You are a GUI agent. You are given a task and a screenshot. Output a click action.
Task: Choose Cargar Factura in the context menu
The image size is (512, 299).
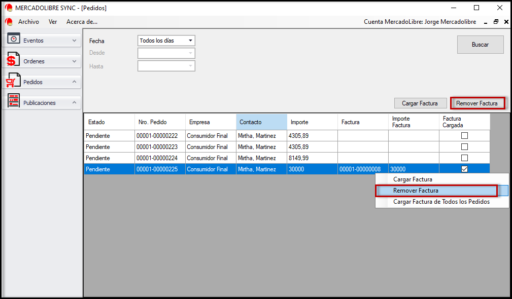coord(442,179)
